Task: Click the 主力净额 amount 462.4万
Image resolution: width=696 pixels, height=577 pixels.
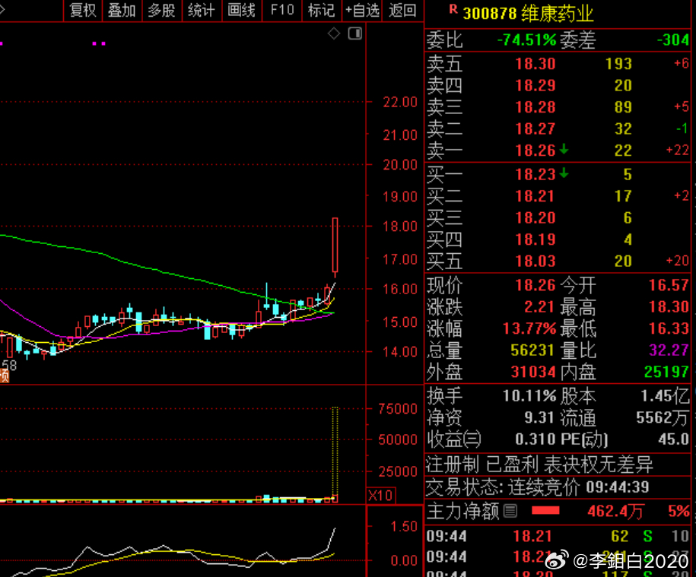Action: [615, 512]
